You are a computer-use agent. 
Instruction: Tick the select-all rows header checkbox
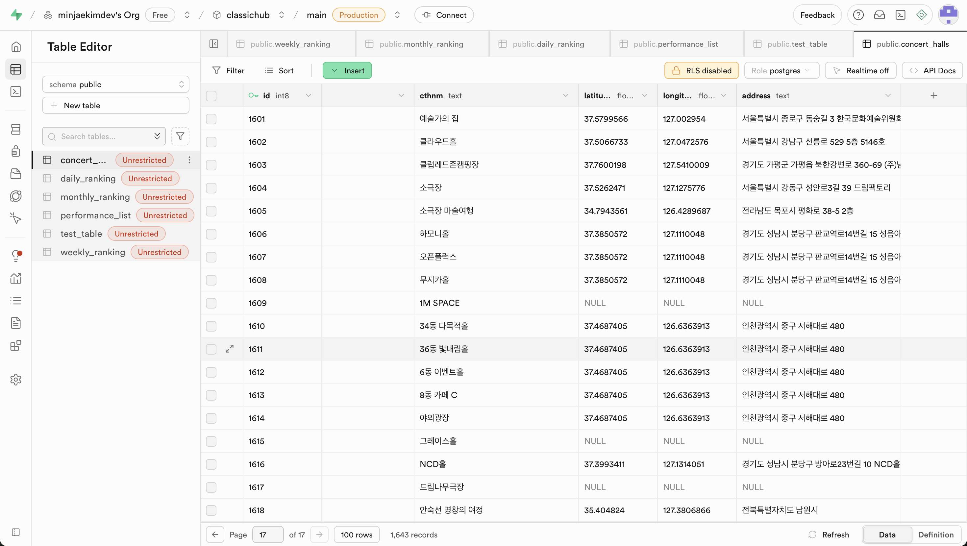pos(211,96)
